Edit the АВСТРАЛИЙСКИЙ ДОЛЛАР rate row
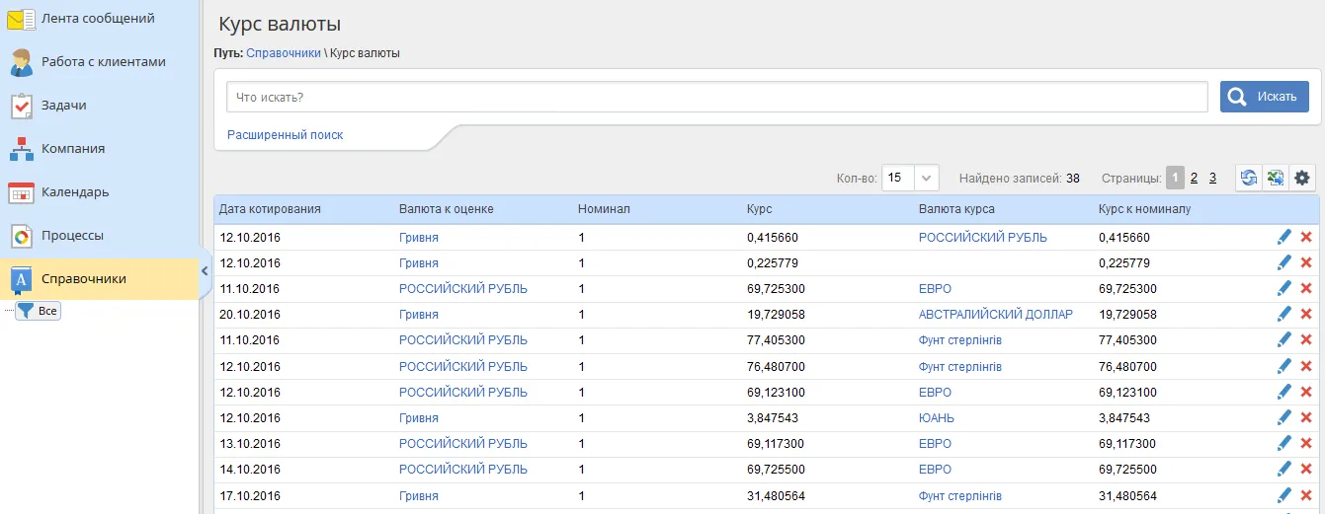 [x=1284, y=314]
